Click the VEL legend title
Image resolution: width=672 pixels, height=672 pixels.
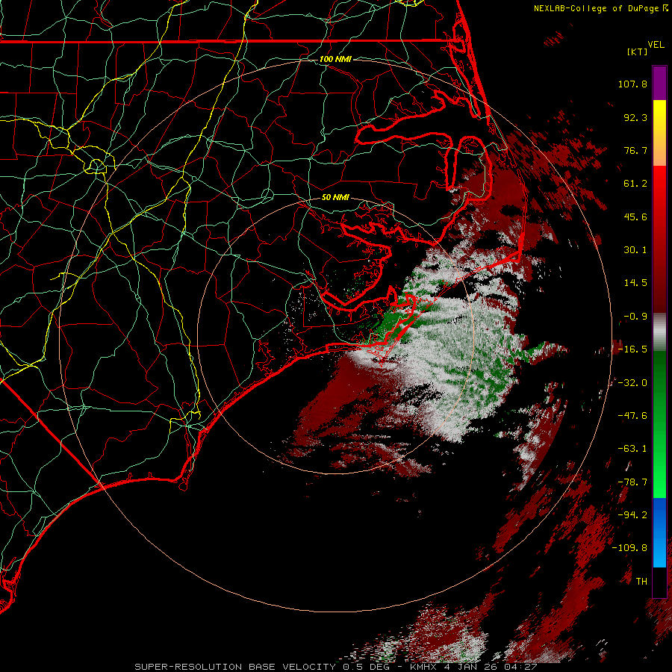pyautogui.click(x=656, y=45)
